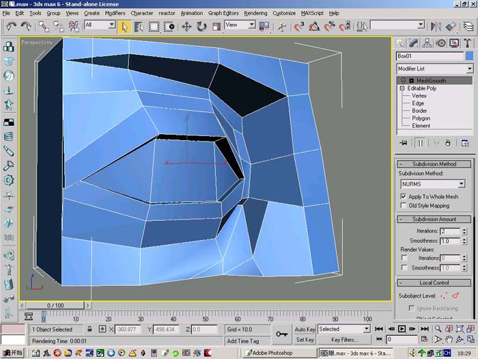This screenshot has width=478, height=359.
Task: Toggle Angle Snap icon
Action: pyautogui.click(x=314, y=27)
